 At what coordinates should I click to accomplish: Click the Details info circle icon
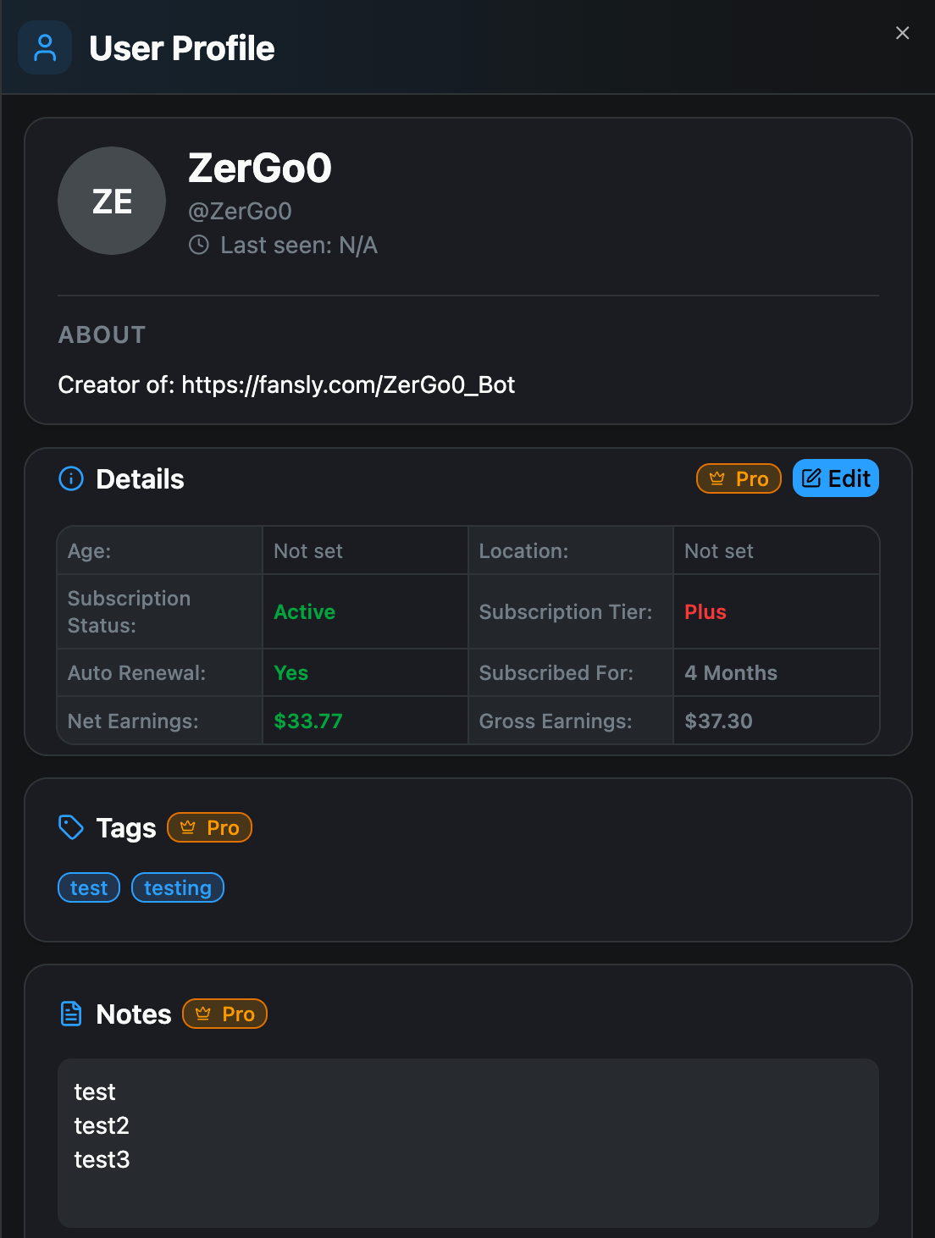pos(71,478)
